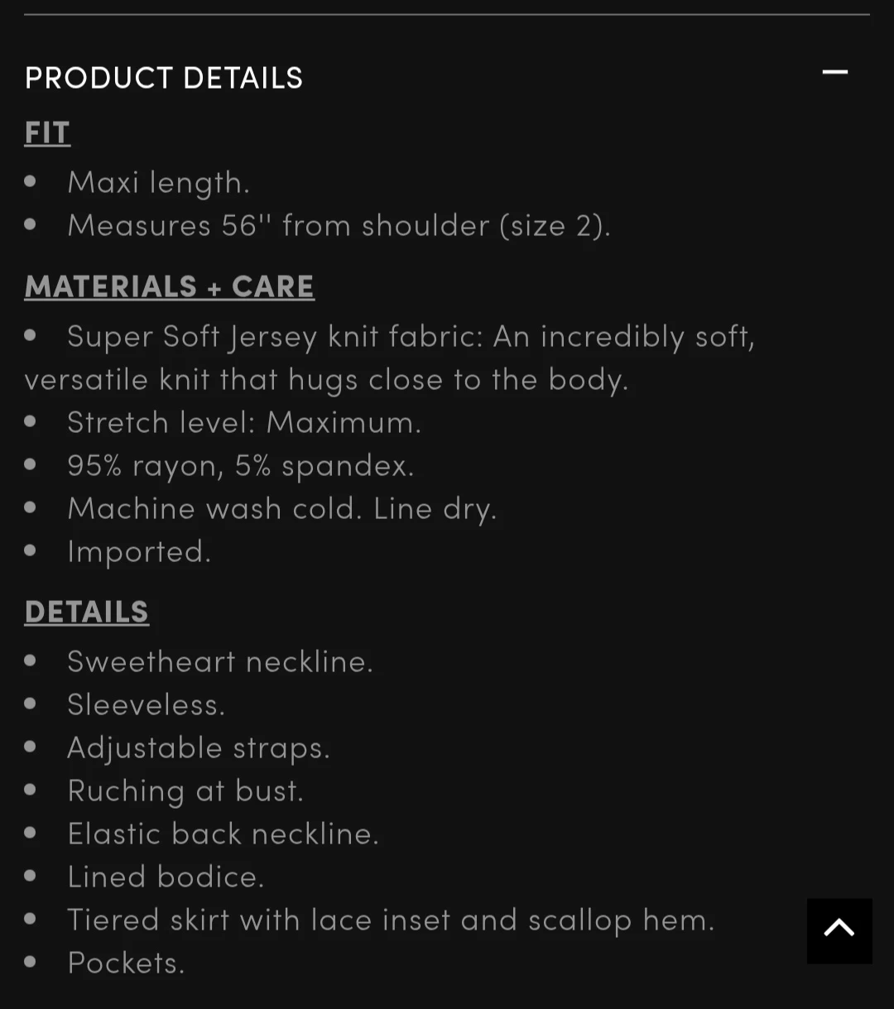Click the 'Stretch level: Maximum.' line

pyautogui.click(x=245, y=422)
